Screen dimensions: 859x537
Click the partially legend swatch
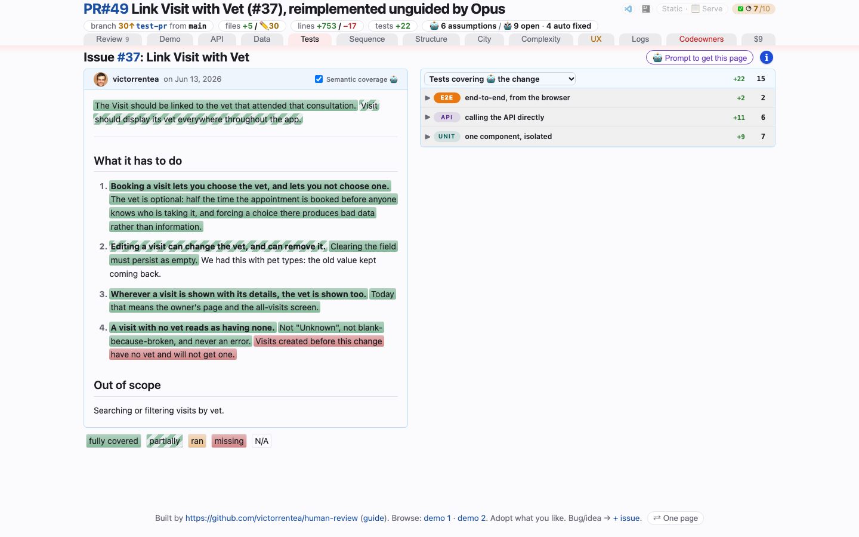point(165,441)
